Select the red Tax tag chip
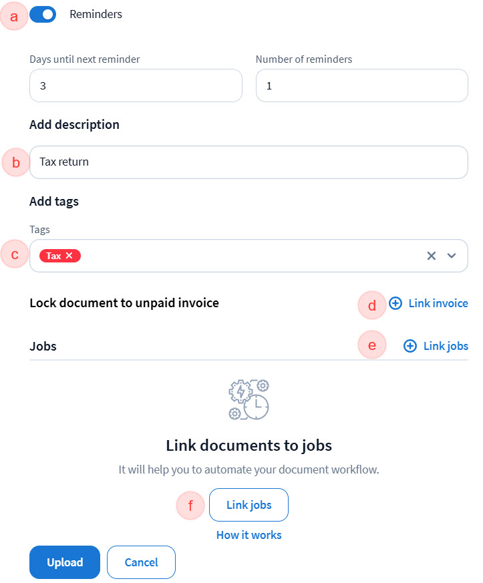The width and height of the screenshot is (483, 583). (x=53, y=256)
